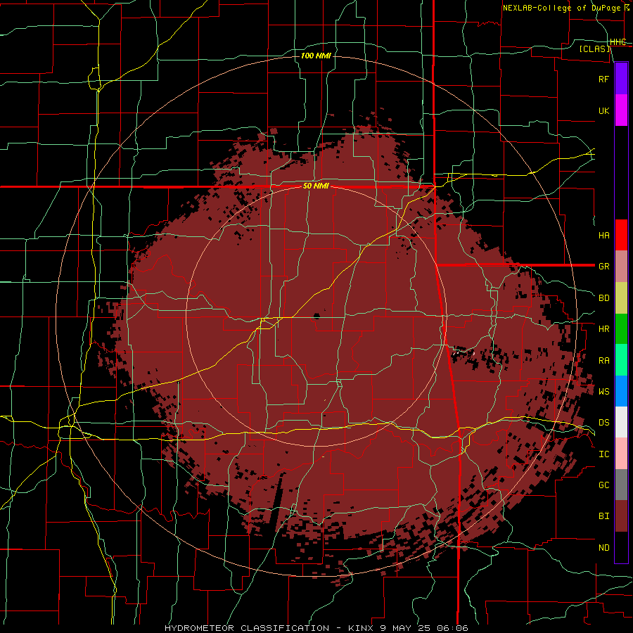633x633 pixels.
Task: Click the 100 NMI range ring label
Action: tap(316, 56)
